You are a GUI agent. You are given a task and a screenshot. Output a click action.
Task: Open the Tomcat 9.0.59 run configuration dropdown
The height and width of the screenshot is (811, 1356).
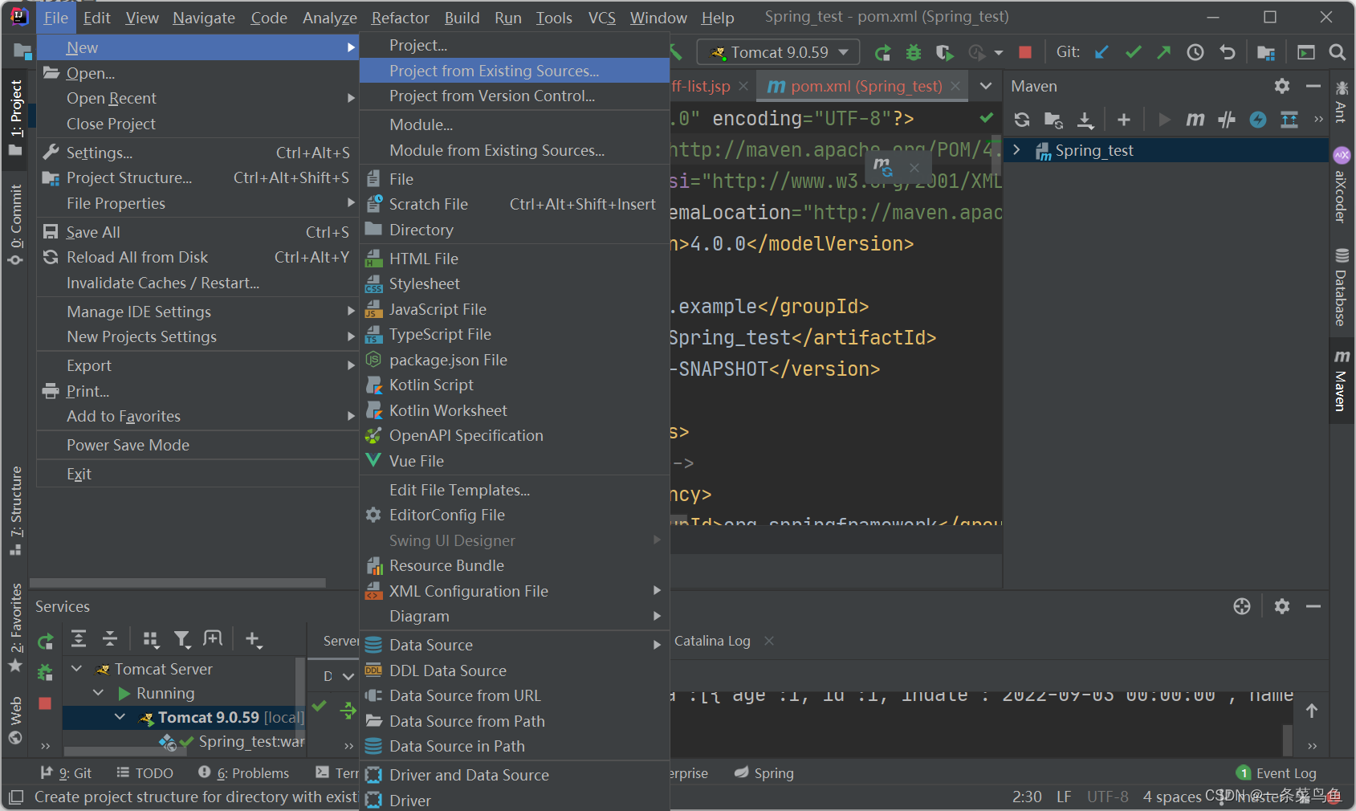point(778,52)
